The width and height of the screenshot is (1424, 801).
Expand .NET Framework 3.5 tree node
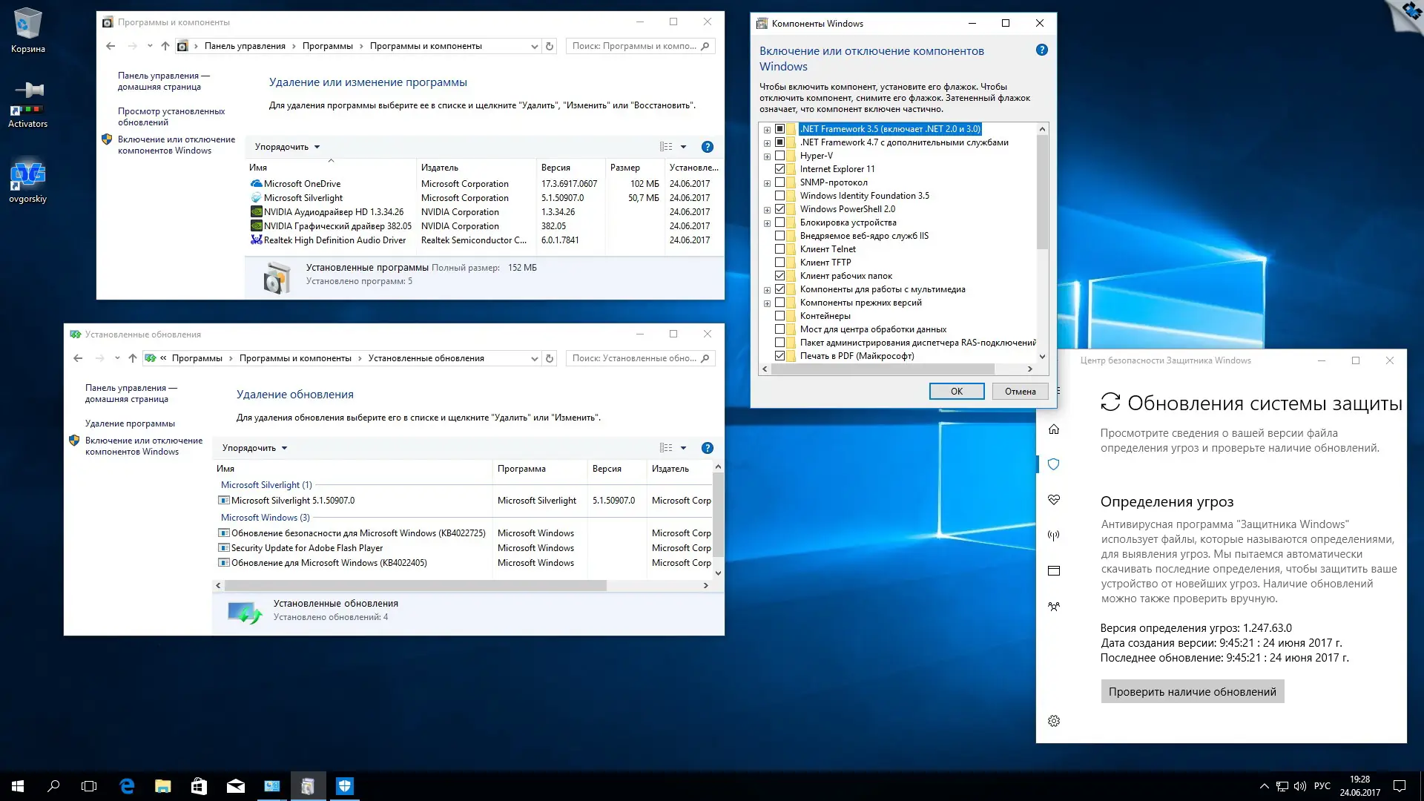click(x=767, y=129)
